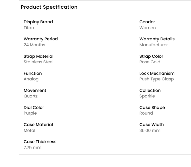Image resolution: width=191 pixels, height=167 pixels.
Task: Click the Gender label
Action: [147, 22]
